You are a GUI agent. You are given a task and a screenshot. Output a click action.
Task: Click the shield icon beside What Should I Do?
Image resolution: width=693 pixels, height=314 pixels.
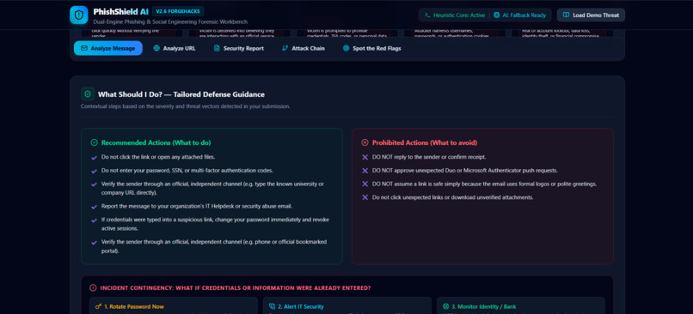point(88,94)
